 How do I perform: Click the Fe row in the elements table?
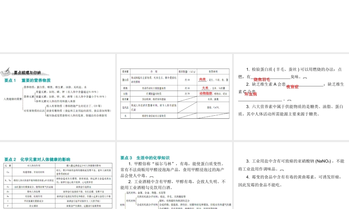click(x=58, y=187)
